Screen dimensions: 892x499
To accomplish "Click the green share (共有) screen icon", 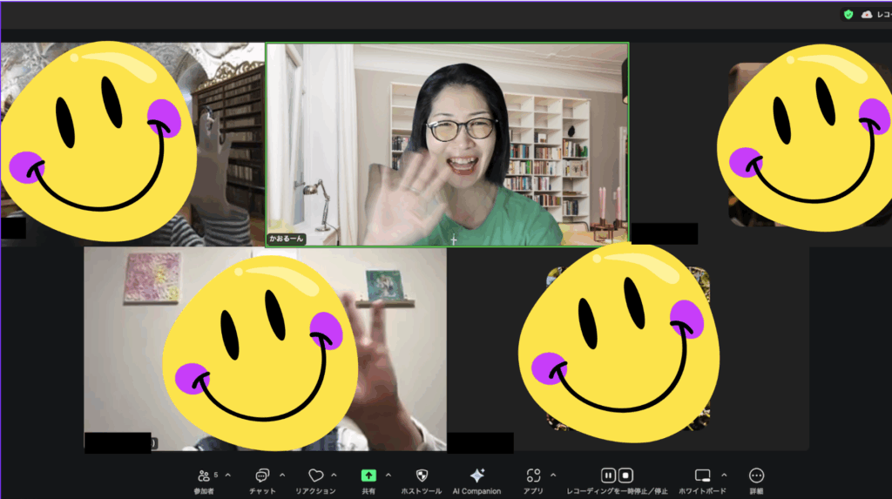I will click(x=368, y=476).
